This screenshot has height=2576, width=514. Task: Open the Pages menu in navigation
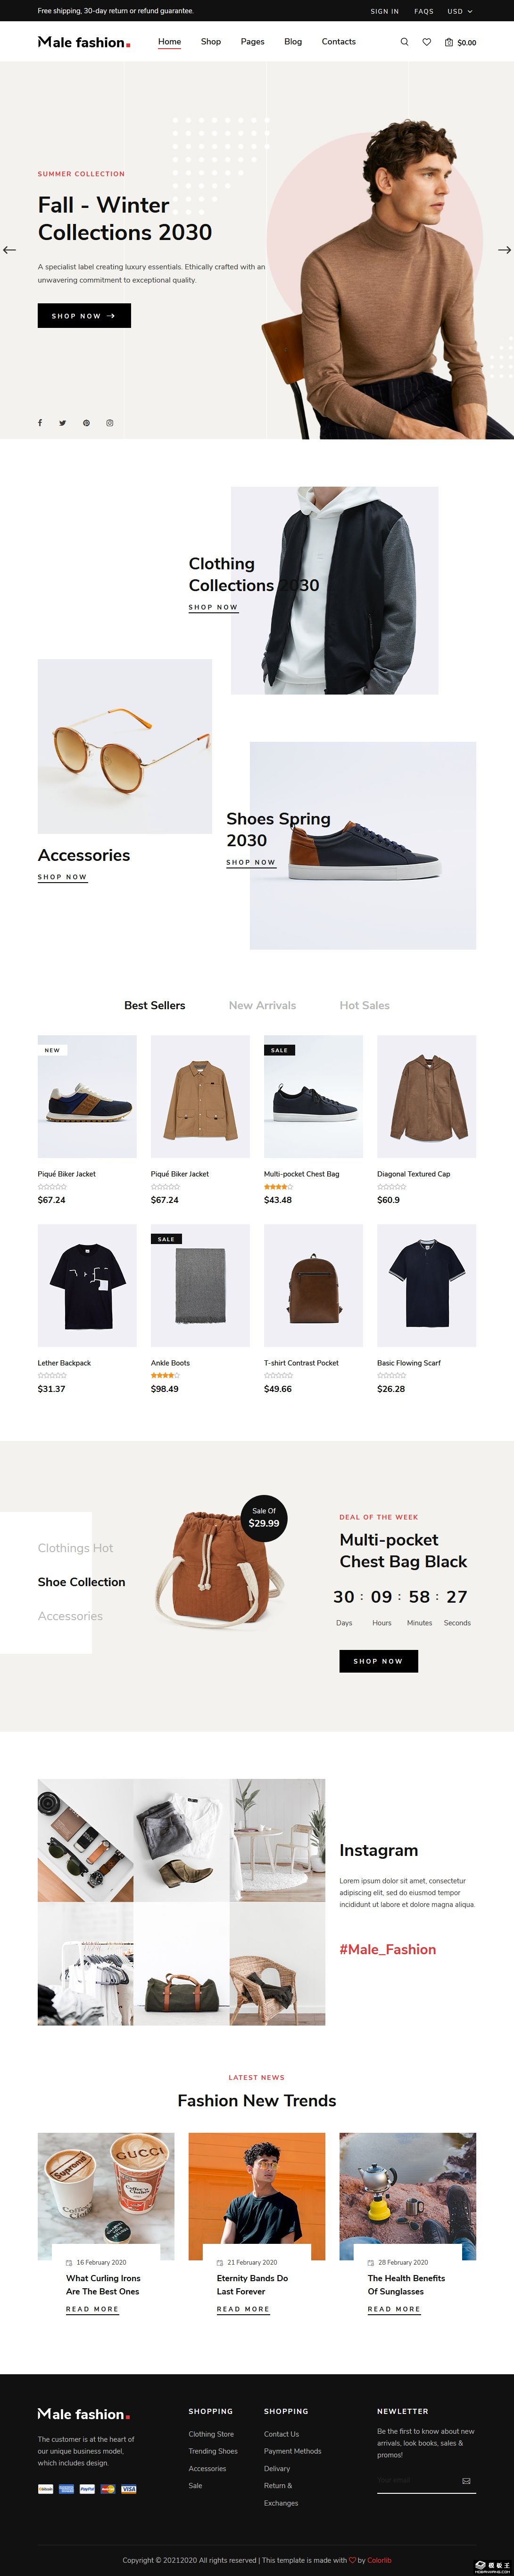coord(252,42)
